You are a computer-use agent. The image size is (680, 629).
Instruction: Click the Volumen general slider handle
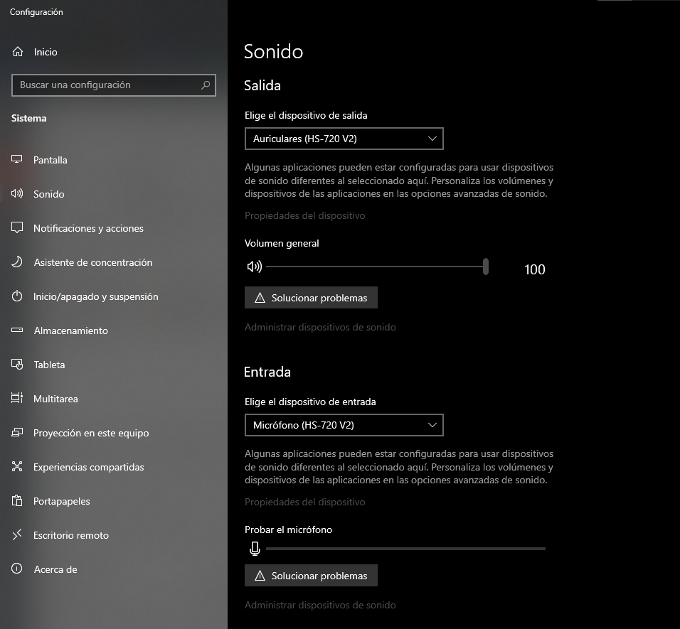(486, 267)
